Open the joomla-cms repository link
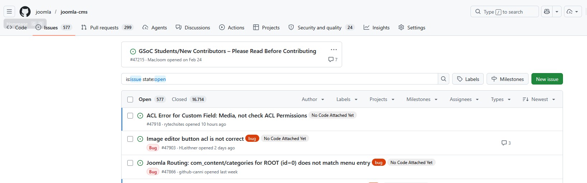Viewport: 587px width, 183px height. (74, 12)
